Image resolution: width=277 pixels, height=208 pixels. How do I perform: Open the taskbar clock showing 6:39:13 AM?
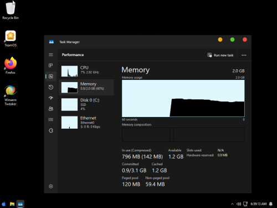(x=258, y=204)
